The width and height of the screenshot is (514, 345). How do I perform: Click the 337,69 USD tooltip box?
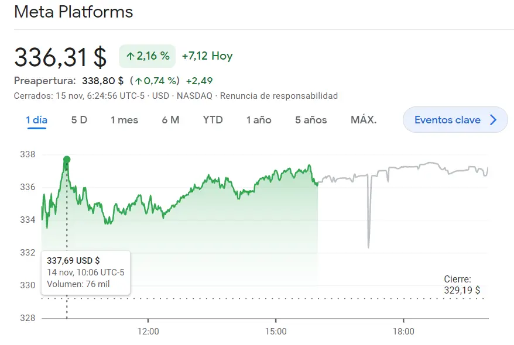click(x=86, y=272)
